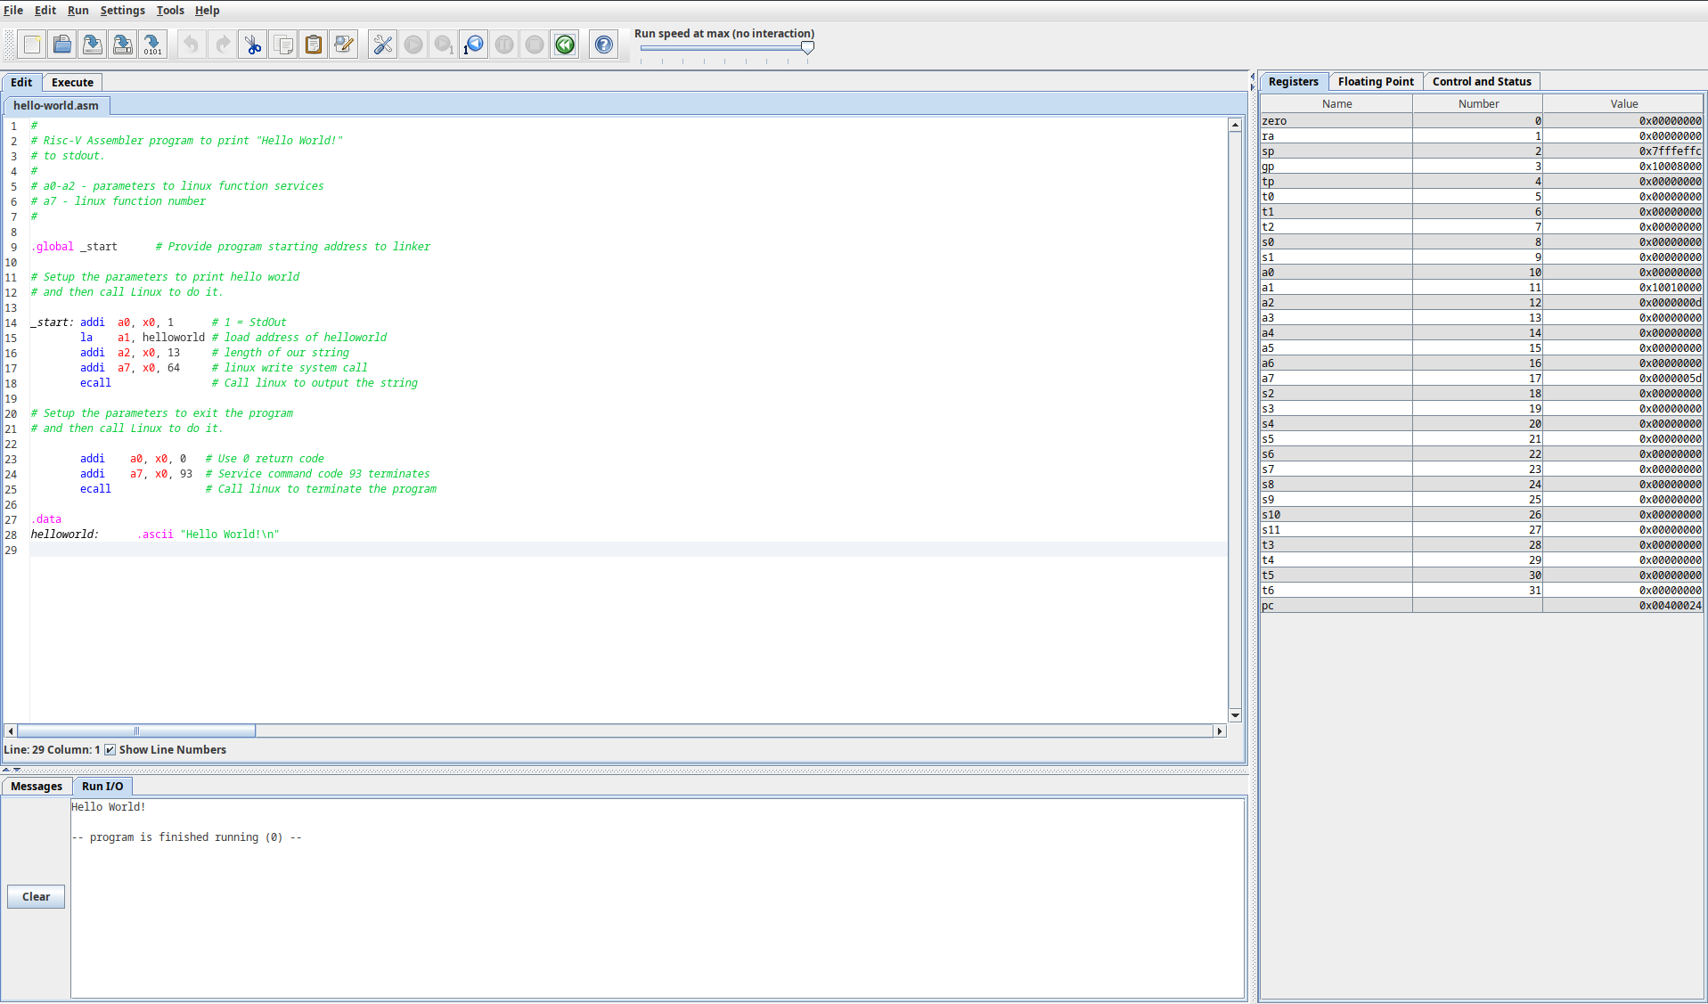
Task: Click 'Hello World!' output in Run I/O
Action: 108,807
